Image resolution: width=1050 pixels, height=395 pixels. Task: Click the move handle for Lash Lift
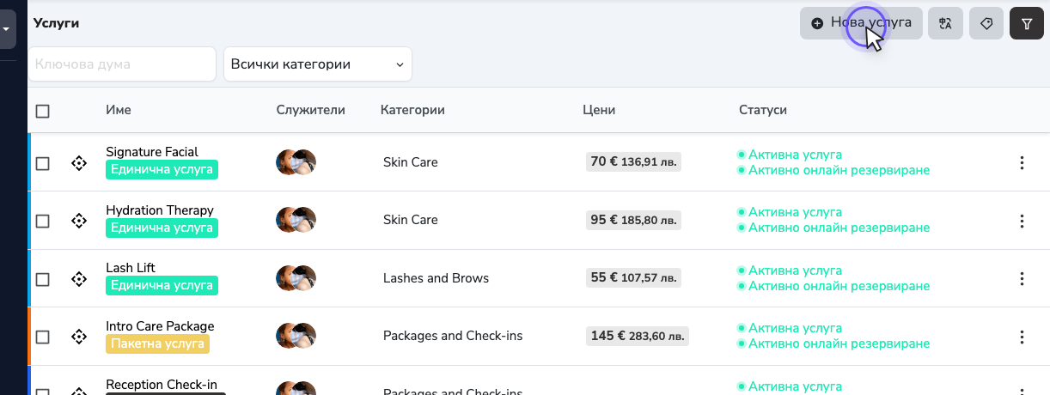[79, 278]
